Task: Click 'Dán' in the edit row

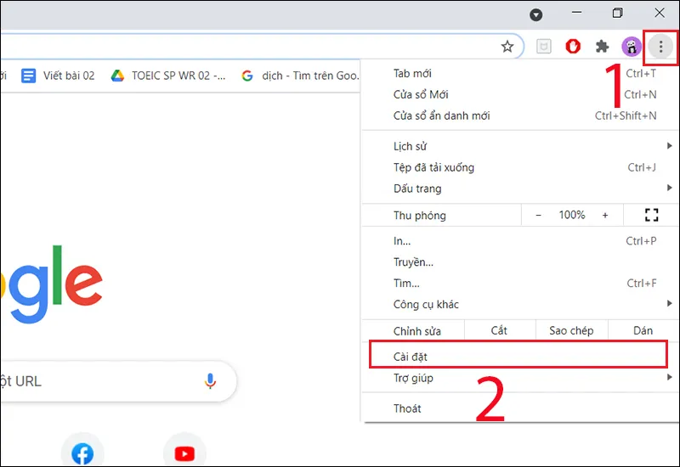Action: click(x=642, y=331)
